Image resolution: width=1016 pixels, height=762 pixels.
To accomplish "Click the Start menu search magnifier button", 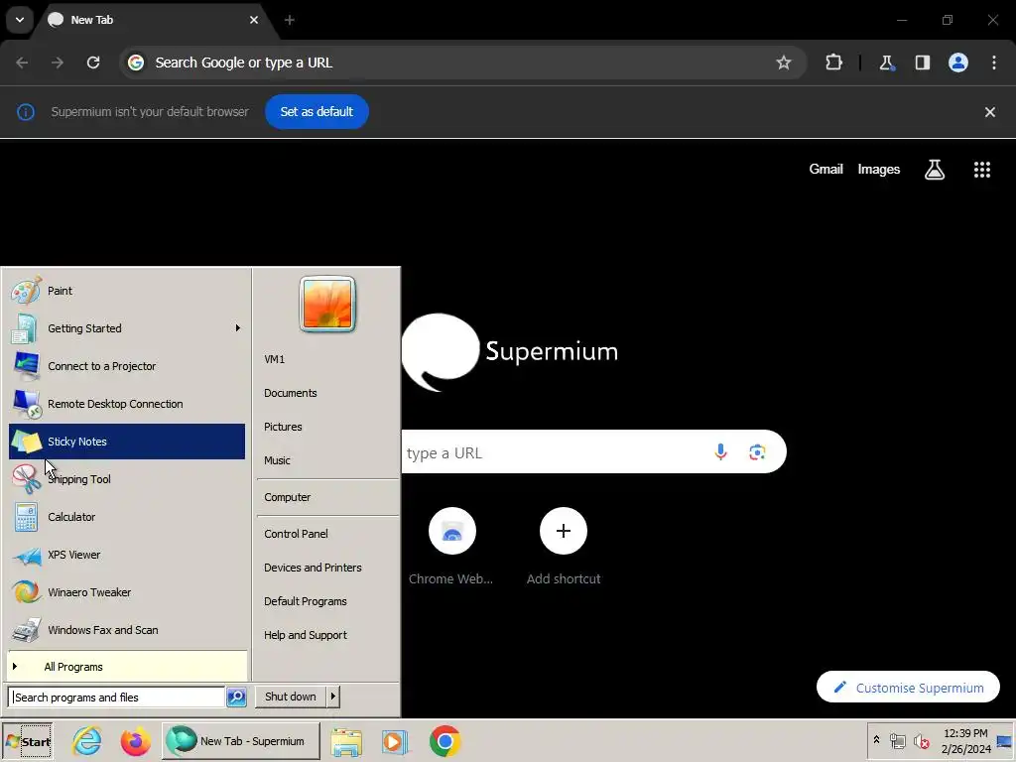I will pyautogui.click(x=236, y=698).
